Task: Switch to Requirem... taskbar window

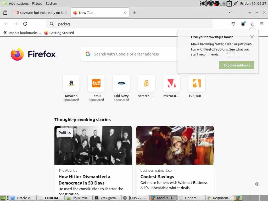Action: point(219,198)
